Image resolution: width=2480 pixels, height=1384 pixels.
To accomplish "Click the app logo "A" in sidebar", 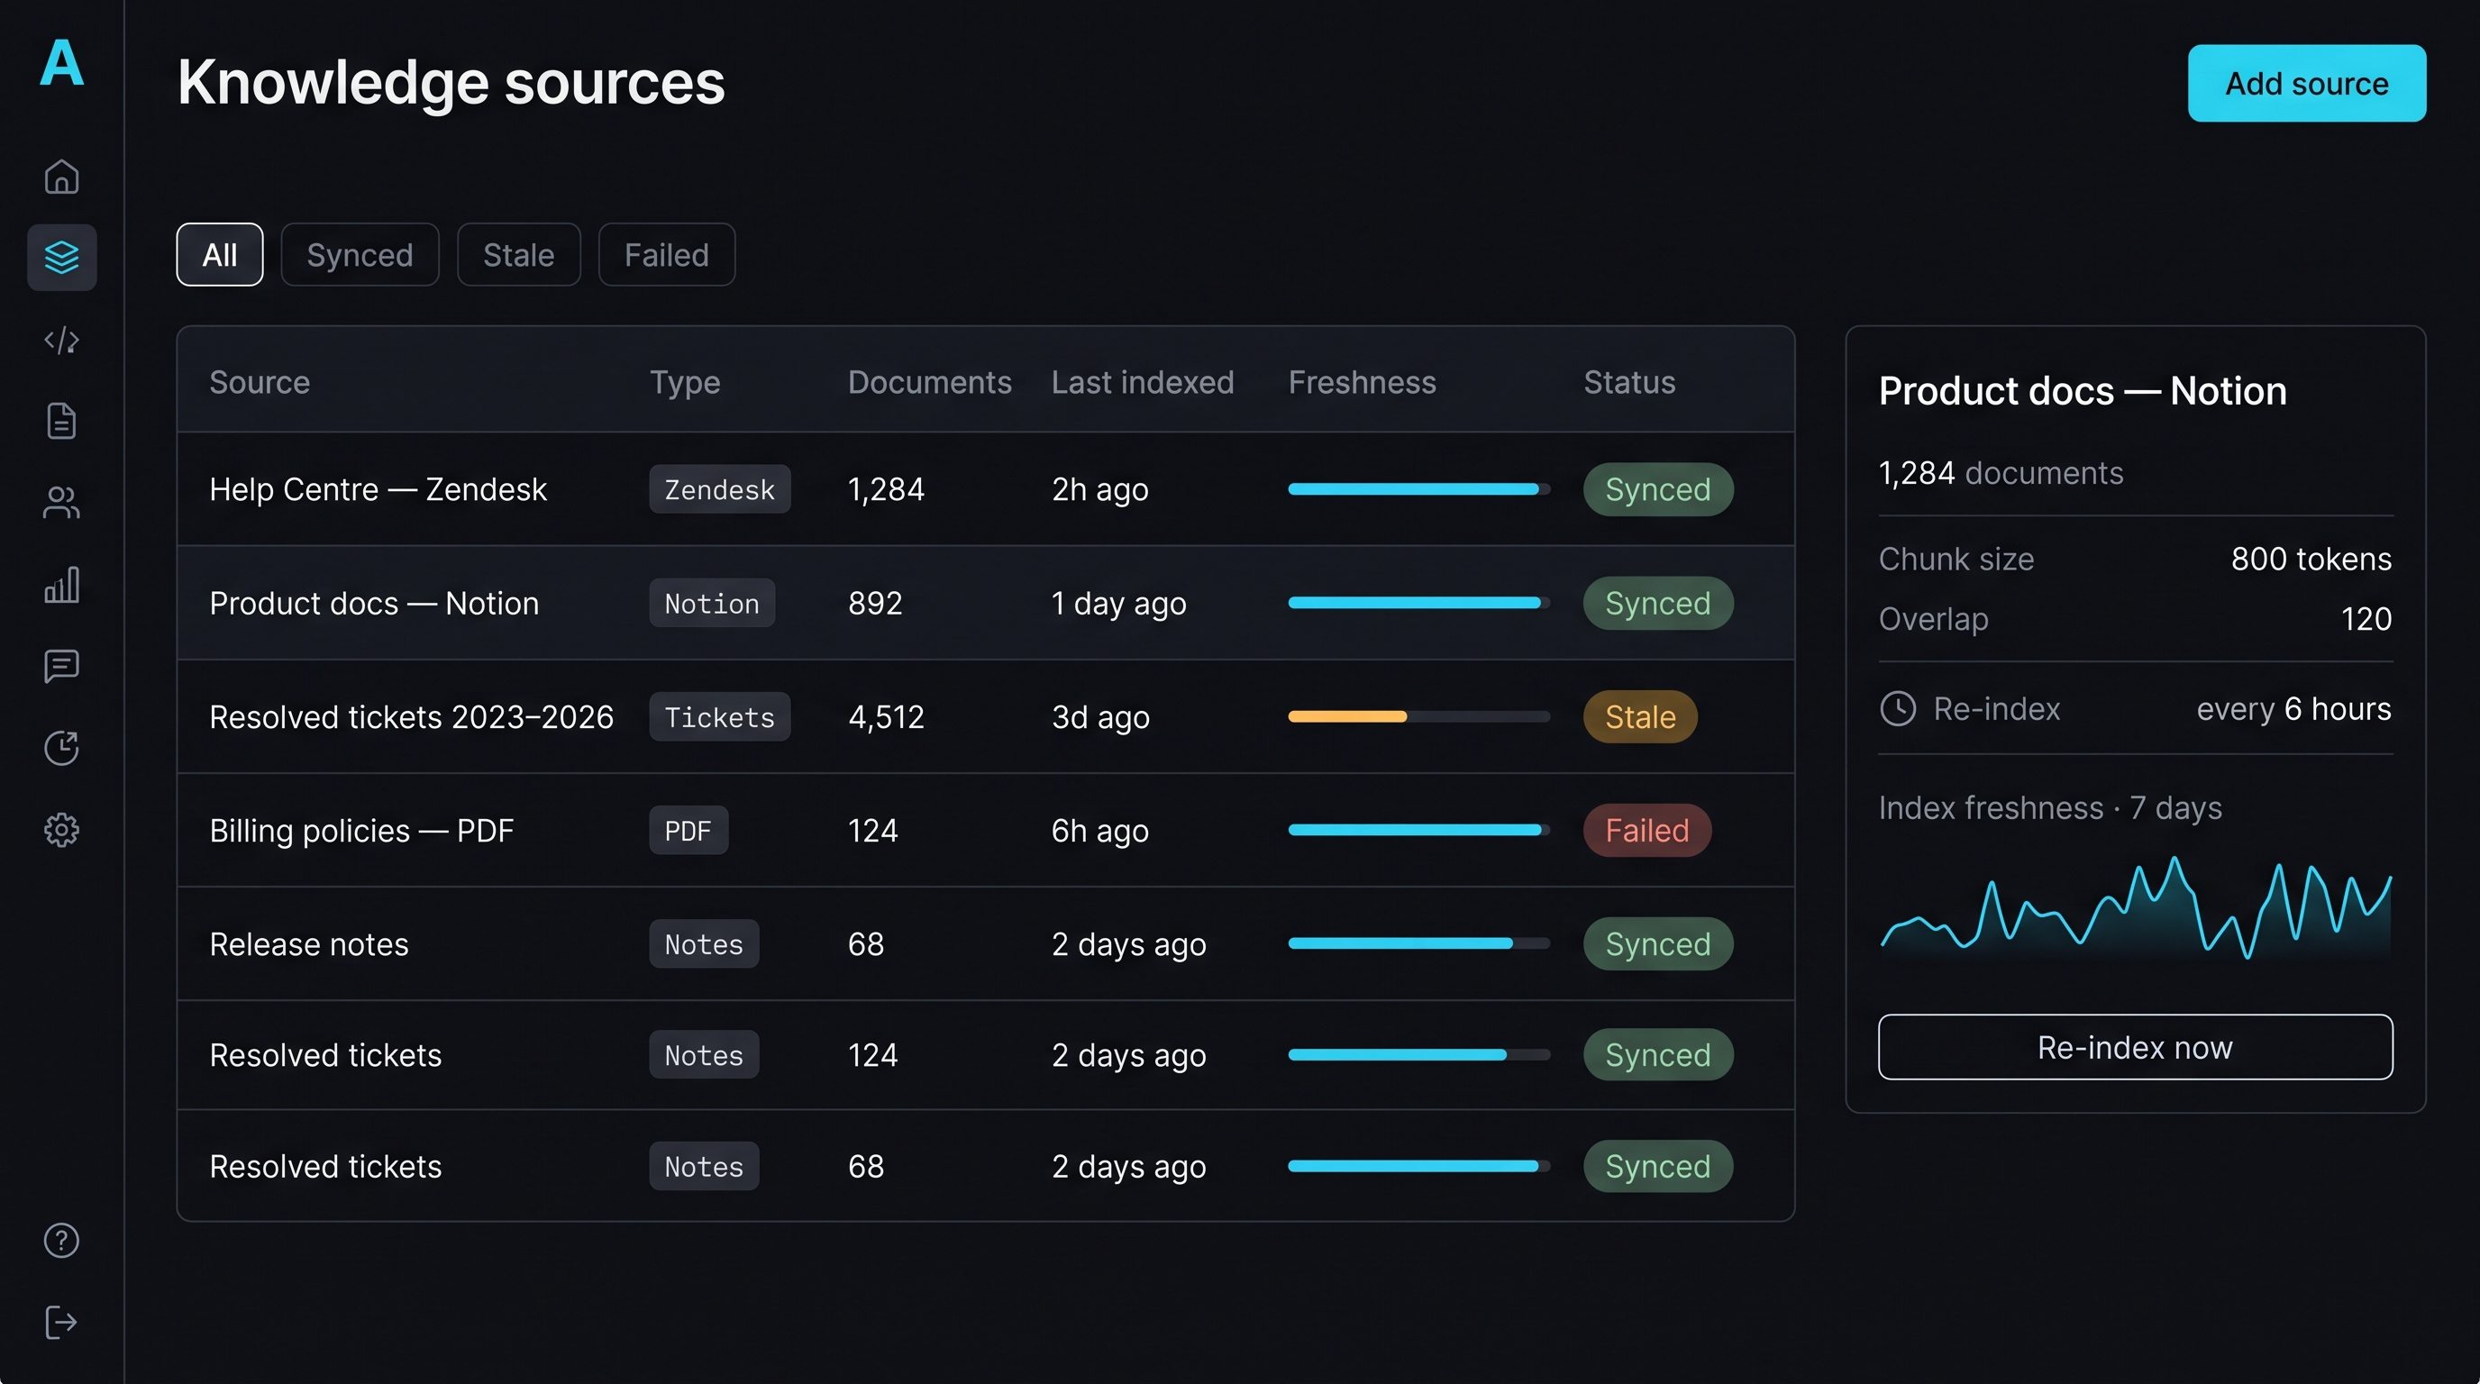I will pyautogui.click(x=61, y=62).
